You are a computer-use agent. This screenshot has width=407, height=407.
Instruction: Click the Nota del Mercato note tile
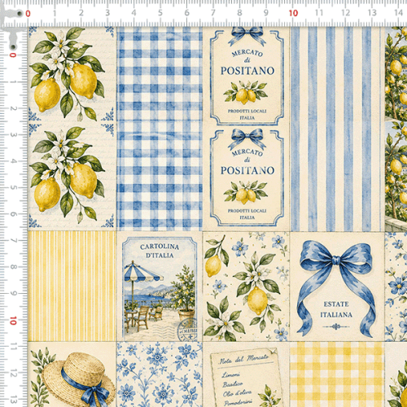pyautogui.click(x=246, y=377)
